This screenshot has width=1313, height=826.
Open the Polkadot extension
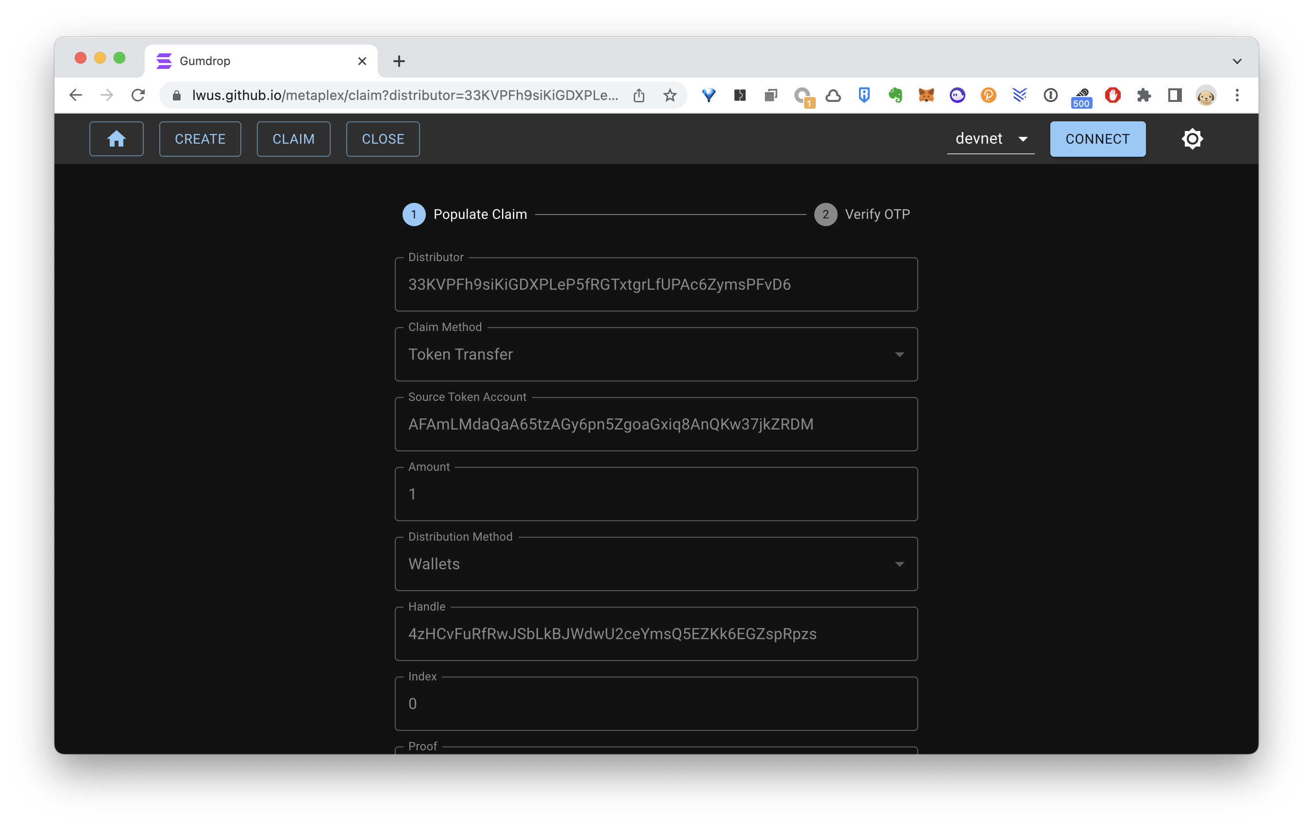click(x=989, y=95)
